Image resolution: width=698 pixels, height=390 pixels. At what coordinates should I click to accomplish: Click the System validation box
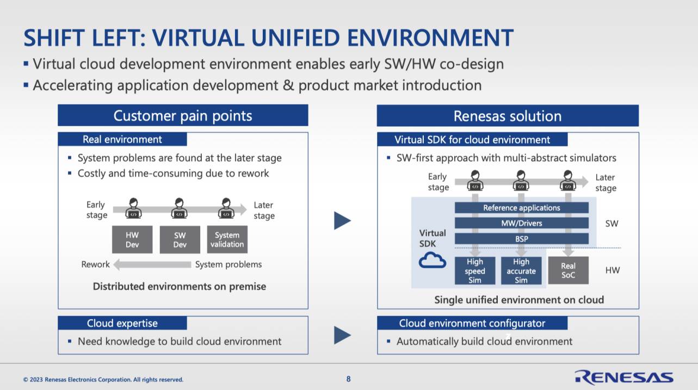click(x=227, y=240)
